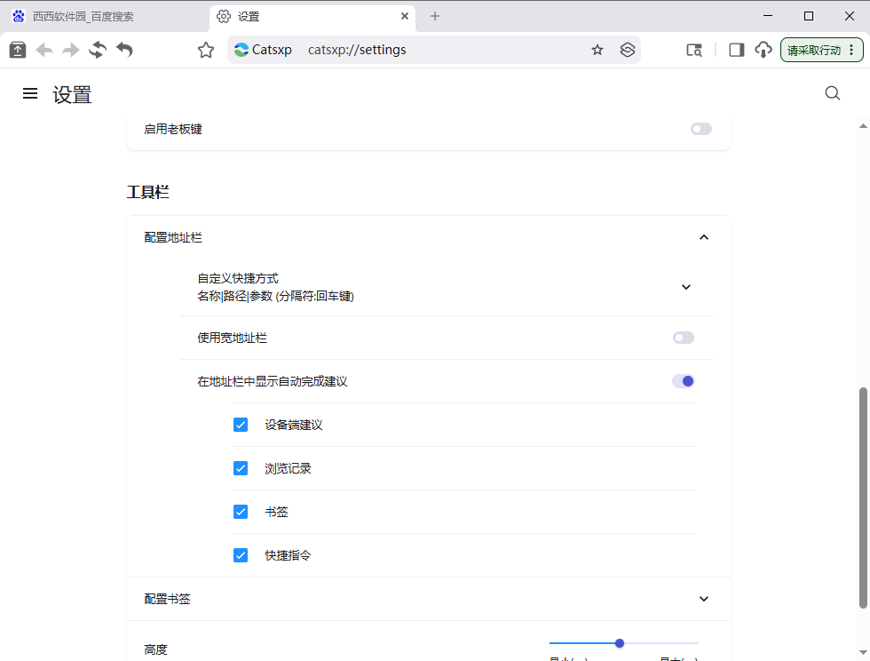The width and height of the screenshot is (870, 661).
Task: Toggle the side panel icon
Action: pos(736,50)
